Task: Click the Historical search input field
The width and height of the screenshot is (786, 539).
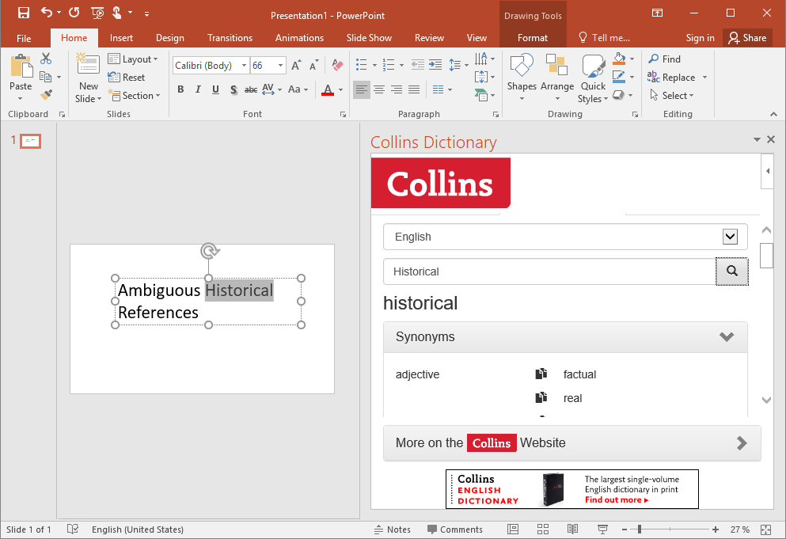Action: point(549,271)
